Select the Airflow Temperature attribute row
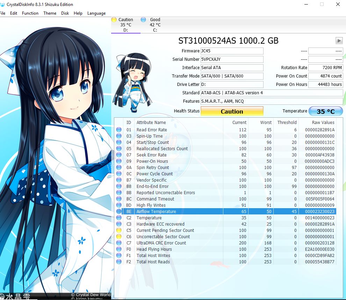The height and width of the screenshot is (300, 346). point(175,211)
